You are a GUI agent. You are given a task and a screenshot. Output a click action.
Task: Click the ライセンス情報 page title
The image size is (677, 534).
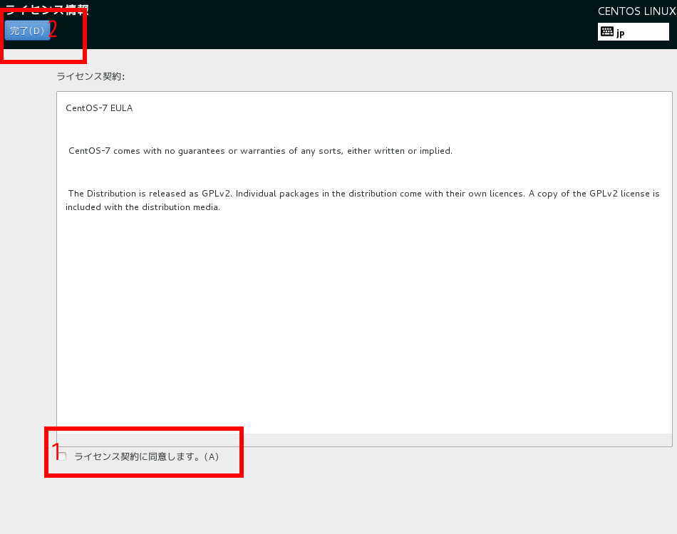(x=47, y=10)
